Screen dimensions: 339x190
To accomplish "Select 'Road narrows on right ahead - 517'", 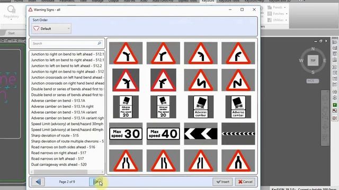I will click(x=59, y=153).
